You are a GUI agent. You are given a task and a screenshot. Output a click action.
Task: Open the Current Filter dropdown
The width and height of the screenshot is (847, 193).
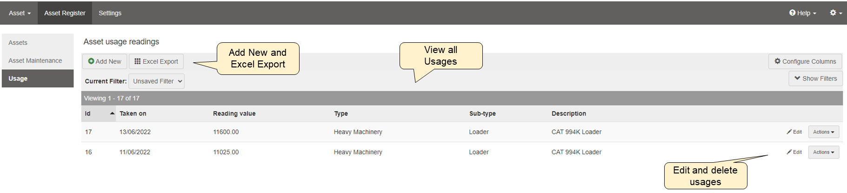[156, 81]
